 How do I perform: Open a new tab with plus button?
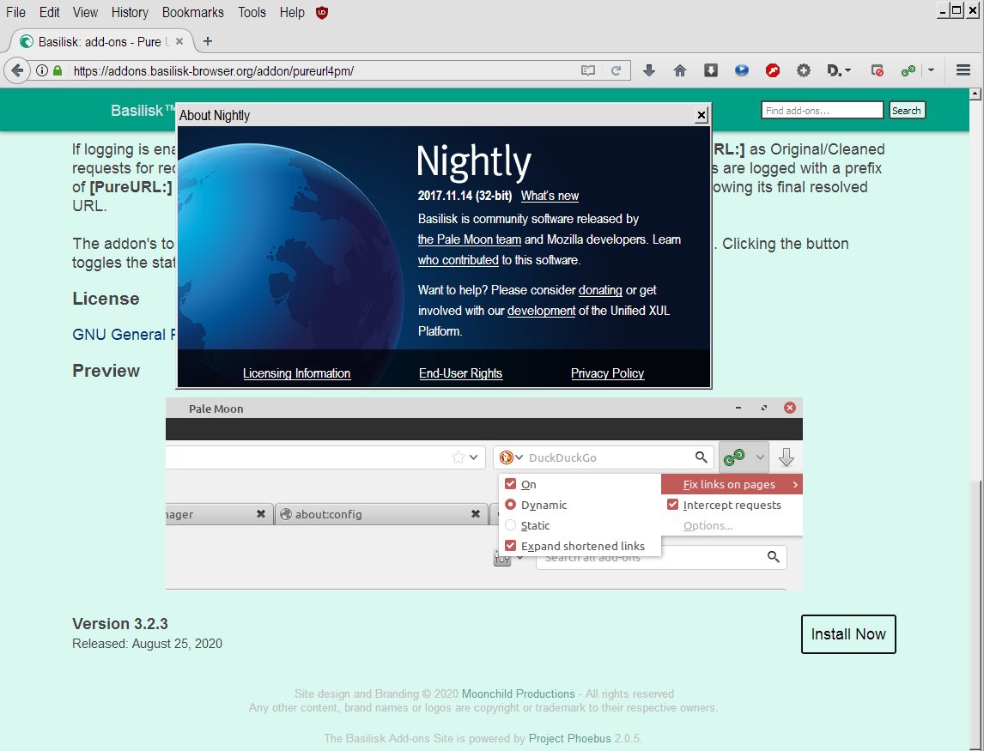coord(208,41)
